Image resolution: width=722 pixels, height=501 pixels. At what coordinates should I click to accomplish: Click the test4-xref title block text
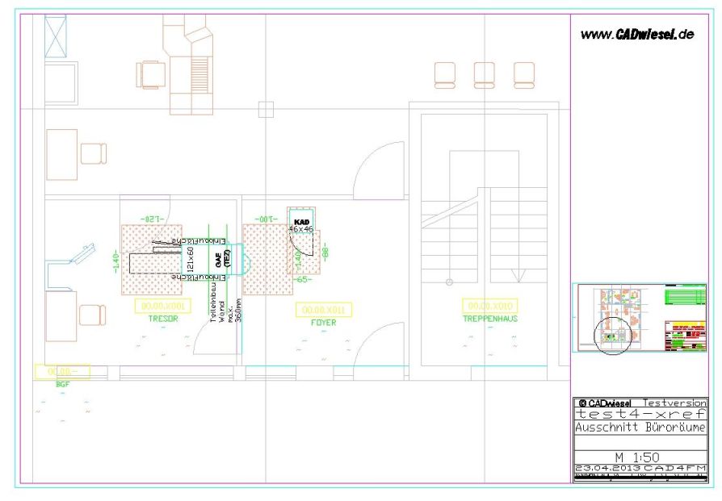click(640, 413)
